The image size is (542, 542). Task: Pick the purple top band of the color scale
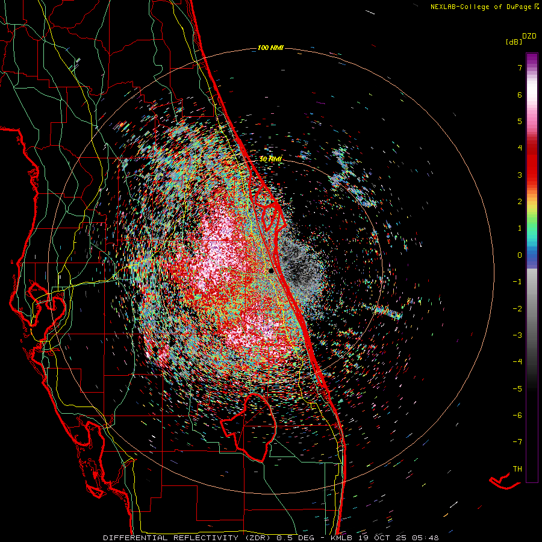(532, 60)
